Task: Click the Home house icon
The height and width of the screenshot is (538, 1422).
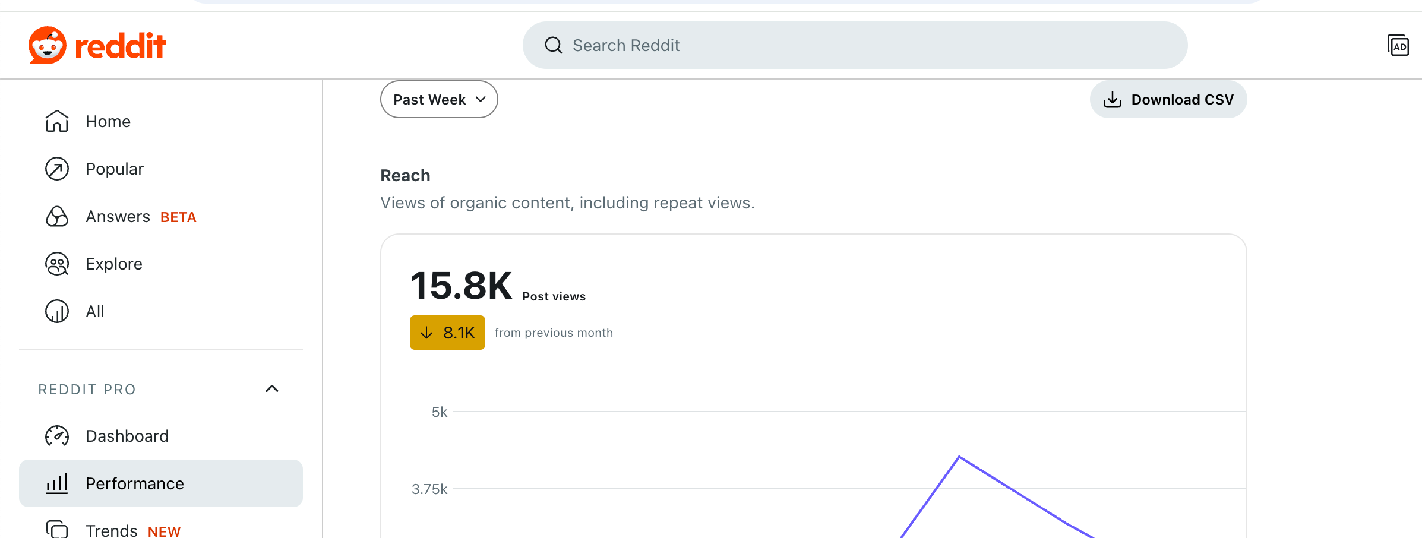Action: coord(57,121)
